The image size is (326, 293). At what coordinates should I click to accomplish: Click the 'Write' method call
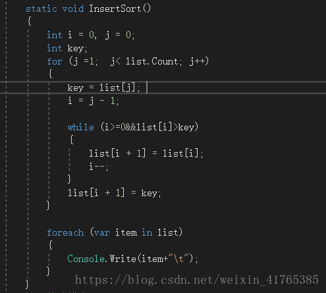pyautogui.click(x=122, y=259)
